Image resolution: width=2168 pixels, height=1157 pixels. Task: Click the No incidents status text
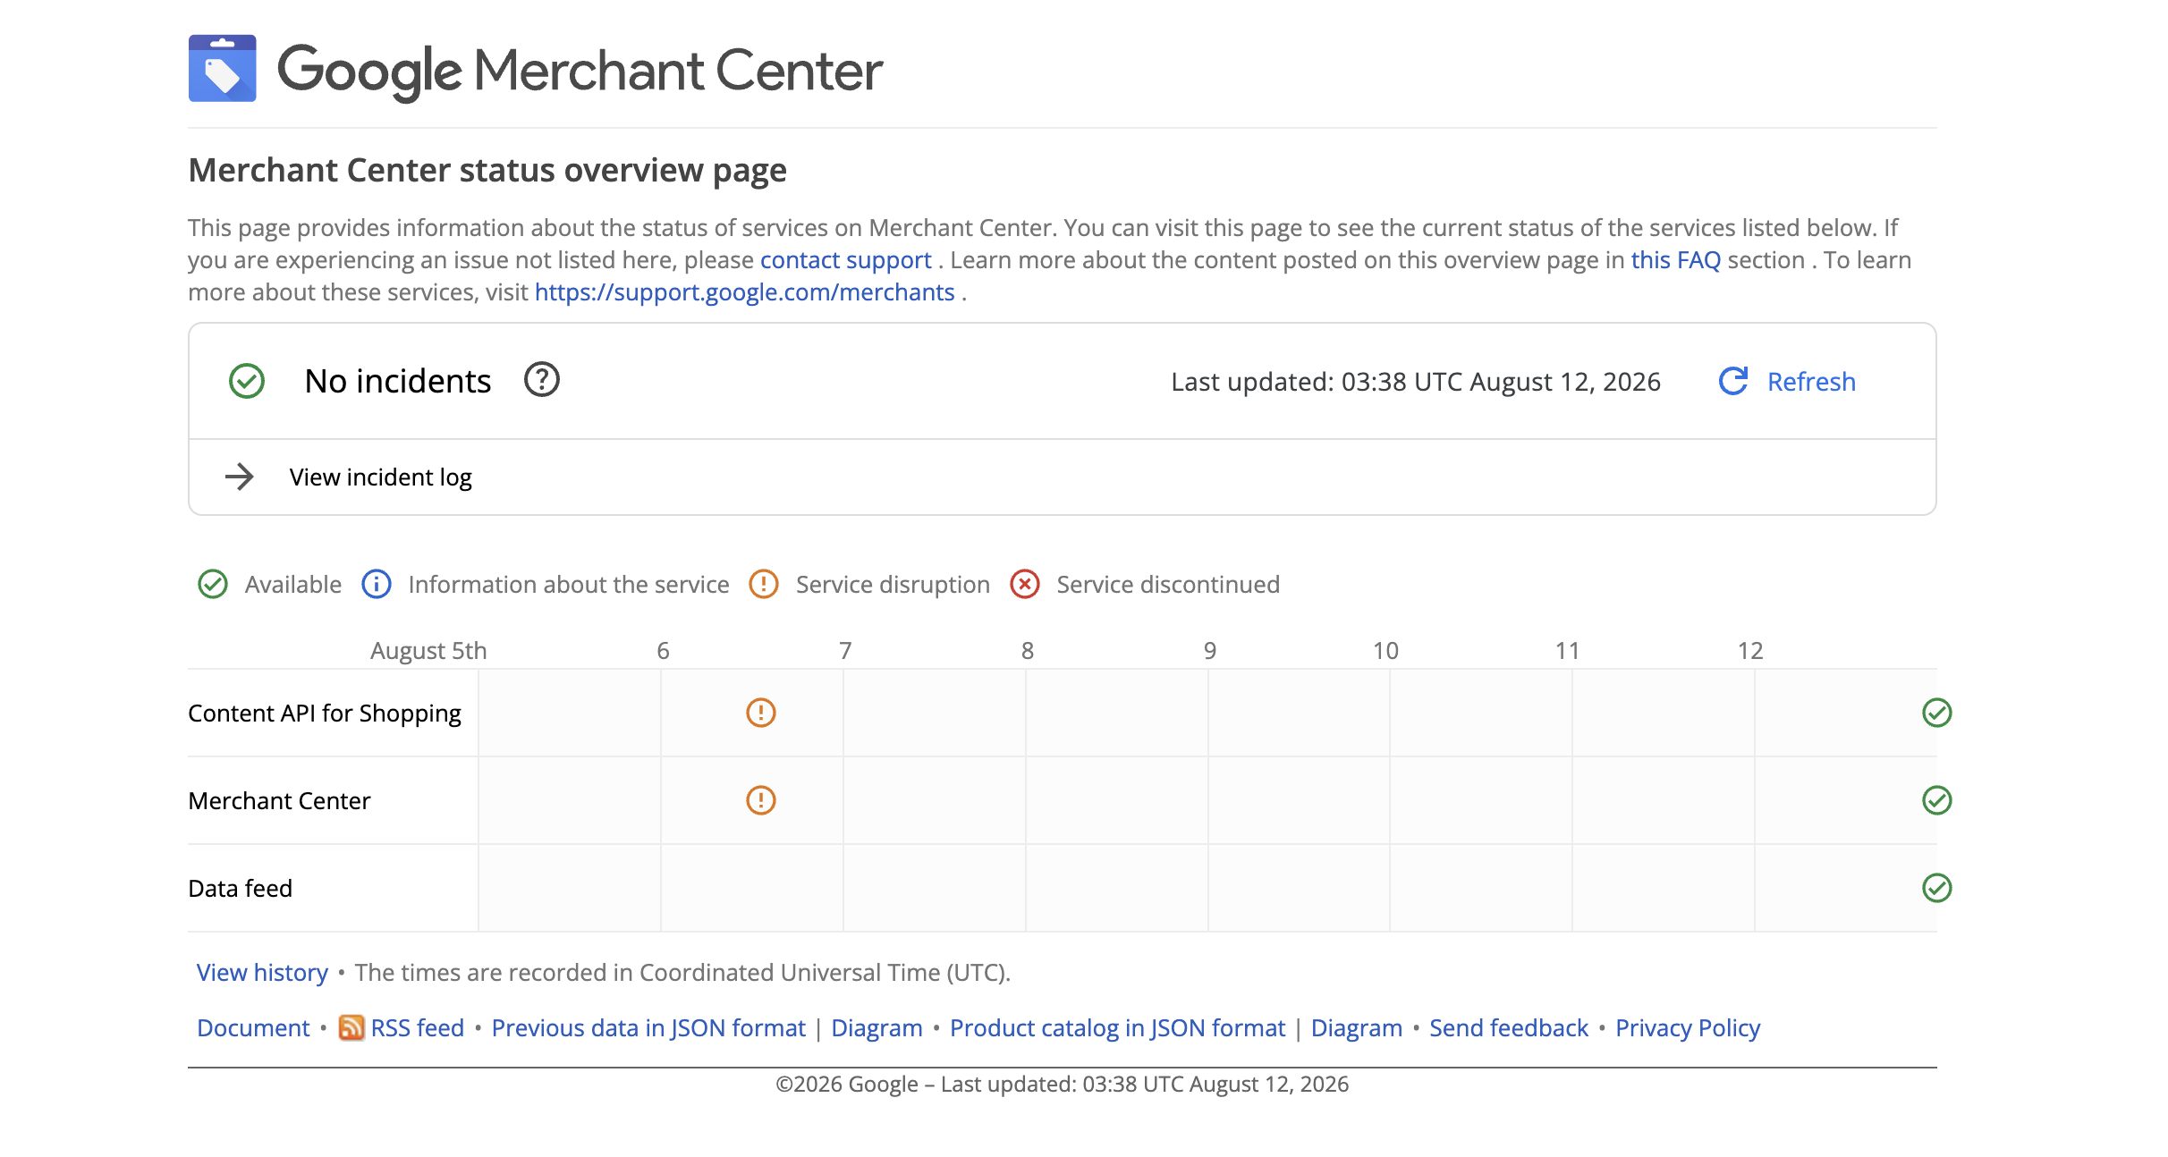tap(398, 381)
